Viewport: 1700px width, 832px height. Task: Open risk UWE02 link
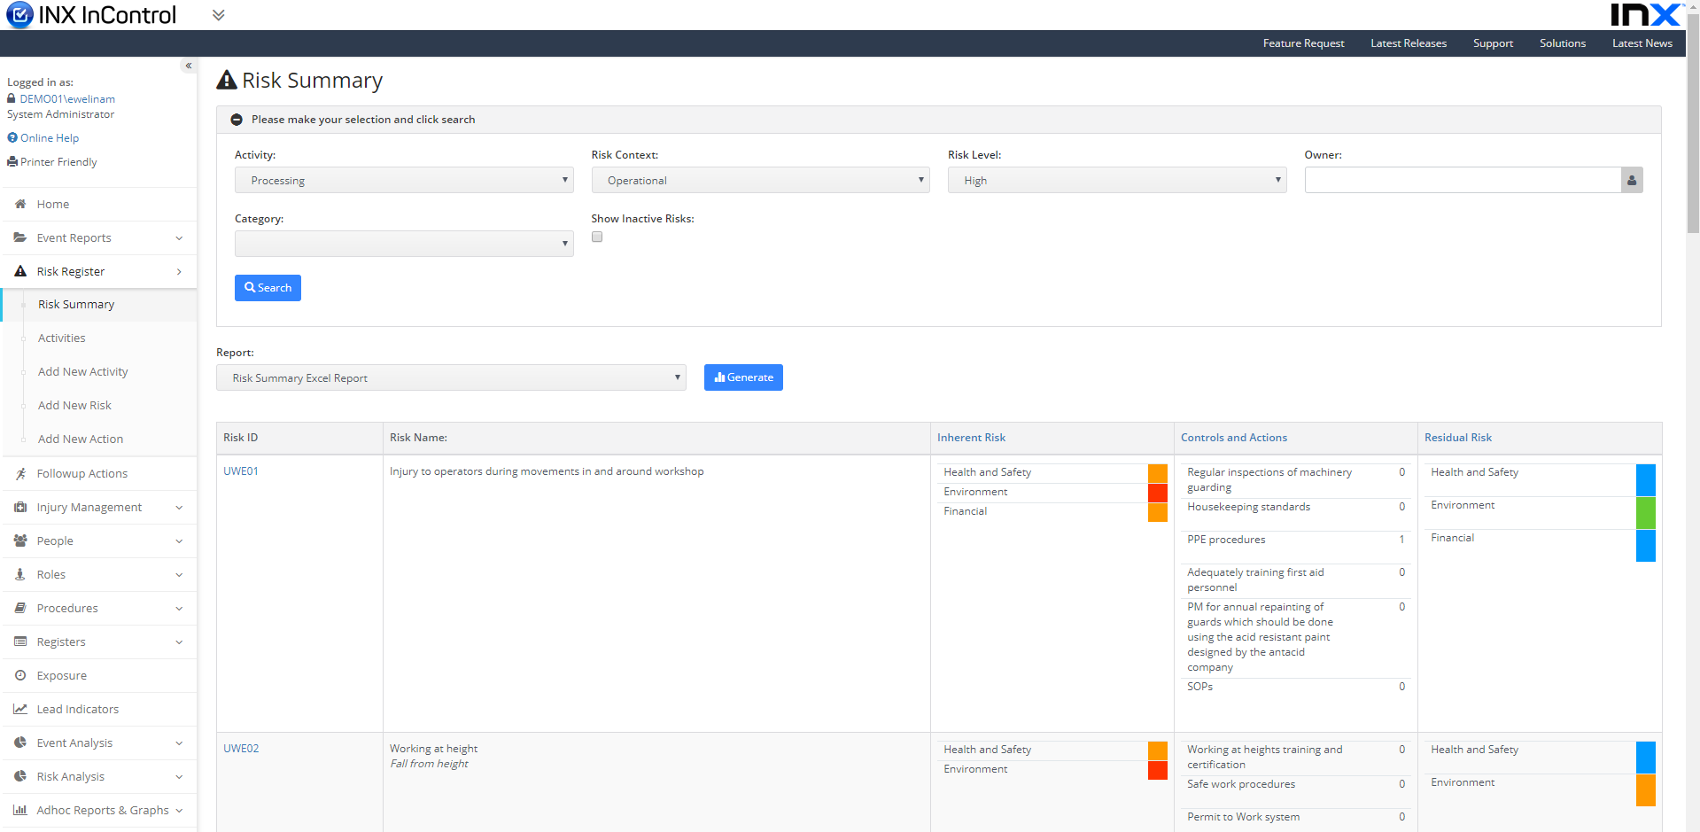(x=241, y=749)
